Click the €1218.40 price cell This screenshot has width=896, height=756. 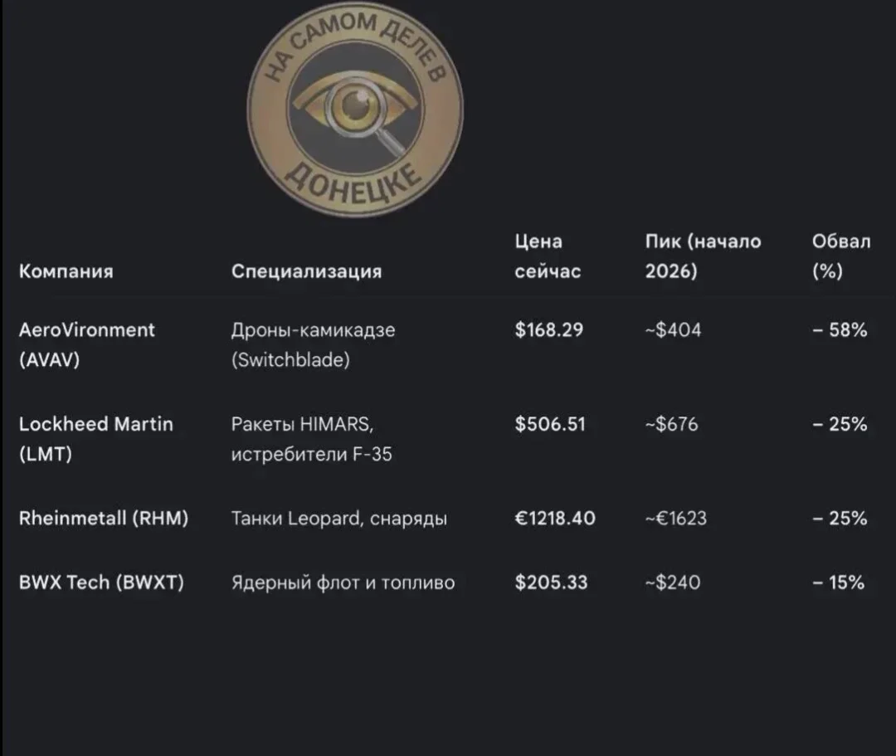coord(555,519)
